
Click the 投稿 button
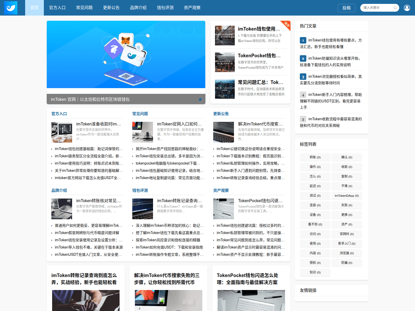[x=347, y=8]
